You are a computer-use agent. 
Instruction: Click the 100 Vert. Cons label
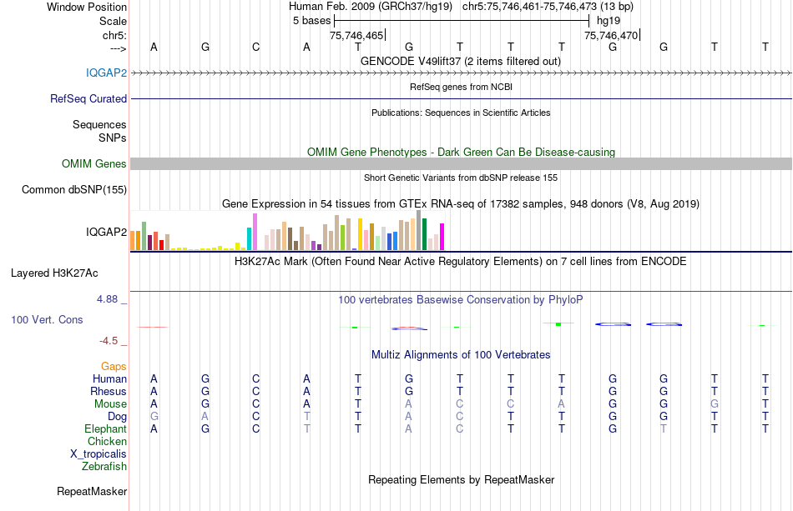pyautogui.click(x=47, y=319)
